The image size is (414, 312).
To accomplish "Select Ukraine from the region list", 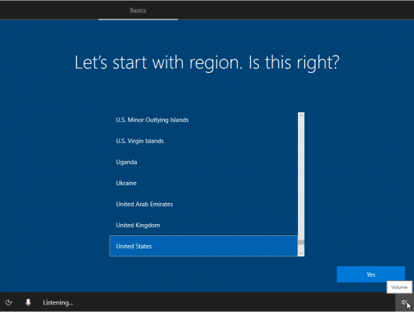I will [x=203, y=183].
